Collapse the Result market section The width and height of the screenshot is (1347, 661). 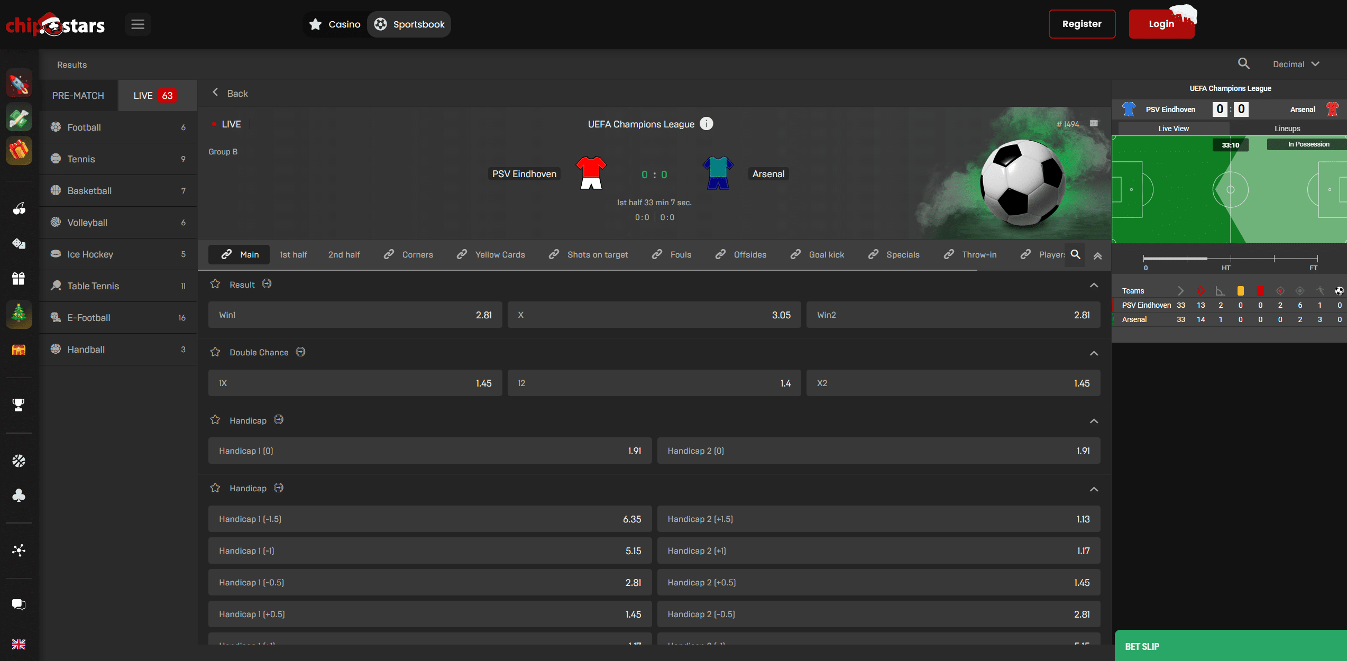coord(1094,285)
